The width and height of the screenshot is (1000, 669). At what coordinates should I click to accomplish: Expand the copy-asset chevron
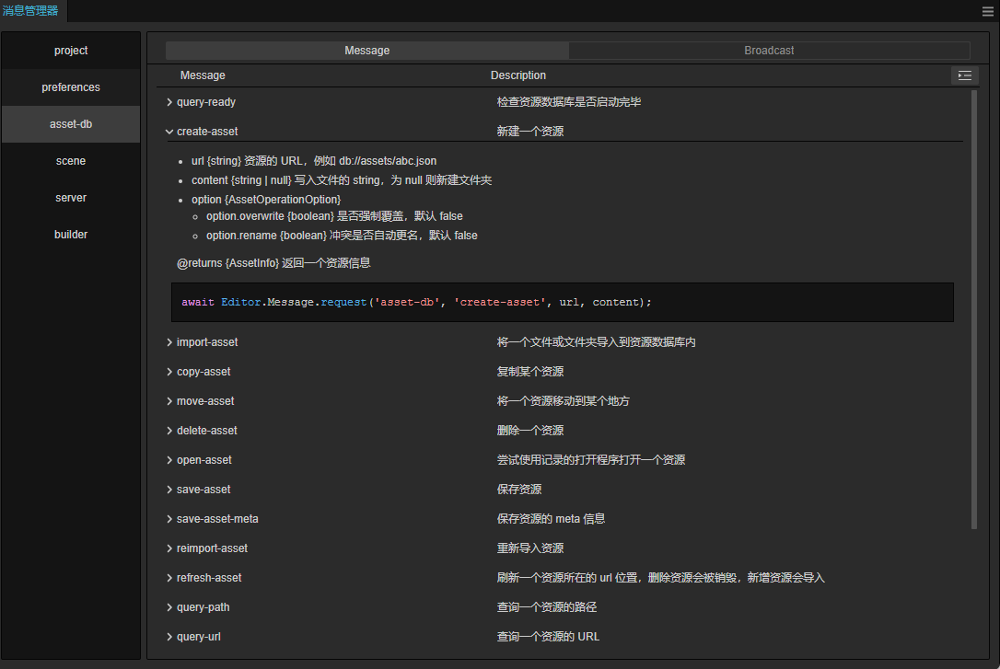click(x=169, y=372)
